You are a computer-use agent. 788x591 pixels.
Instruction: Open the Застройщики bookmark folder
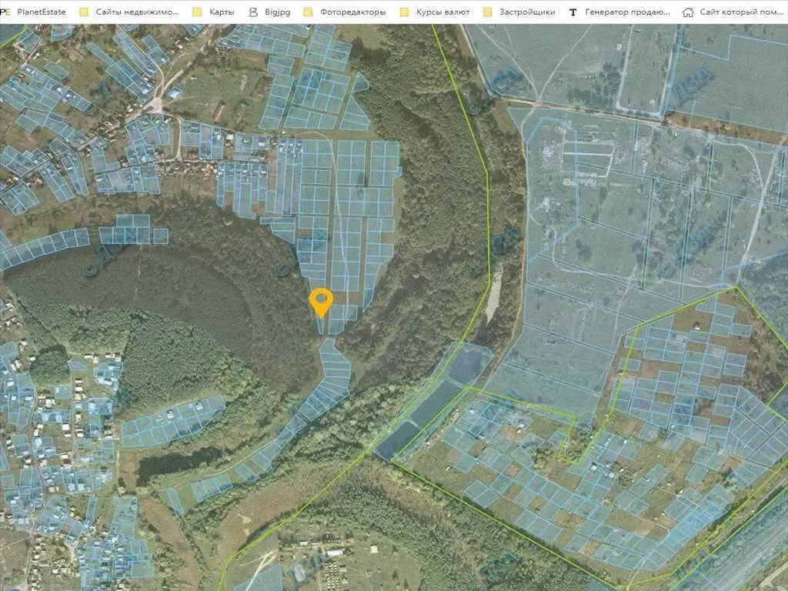pyautogui.click(x=526, y=12)
